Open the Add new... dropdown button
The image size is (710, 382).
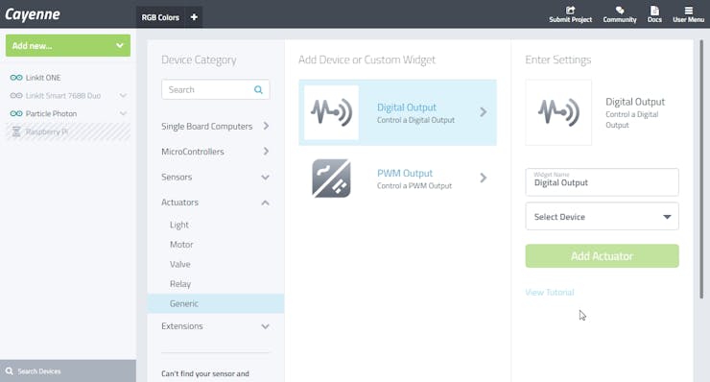pyautogui.click(x=68, y=46)
